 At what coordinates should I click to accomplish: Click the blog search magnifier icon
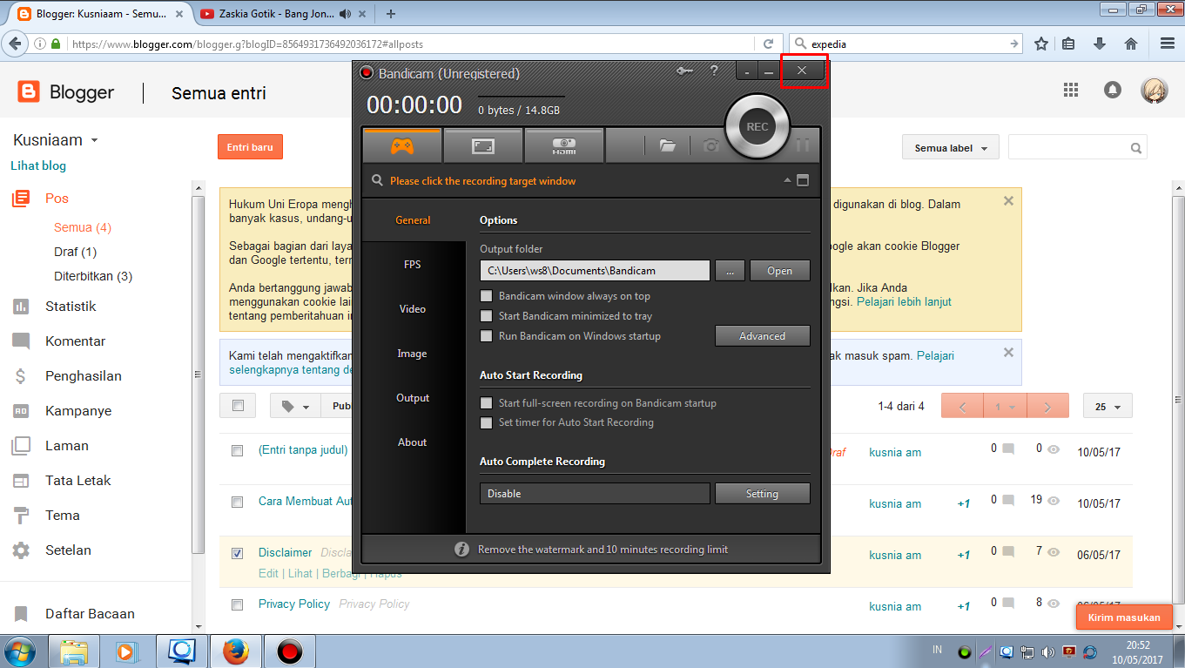1135,148
